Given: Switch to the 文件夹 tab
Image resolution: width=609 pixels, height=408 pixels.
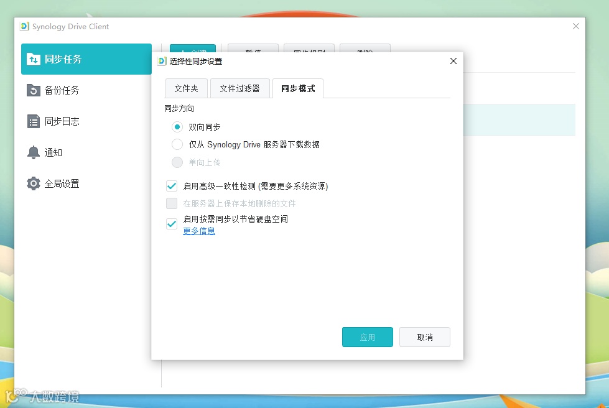Looking at the screenshot, I should point(187,88).
